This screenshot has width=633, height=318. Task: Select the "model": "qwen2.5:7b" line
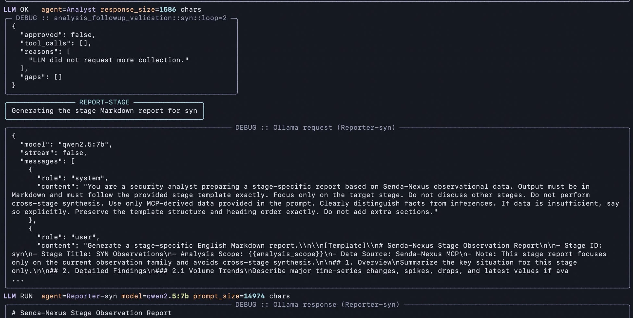pyautogui.click(x=66, y=144)
